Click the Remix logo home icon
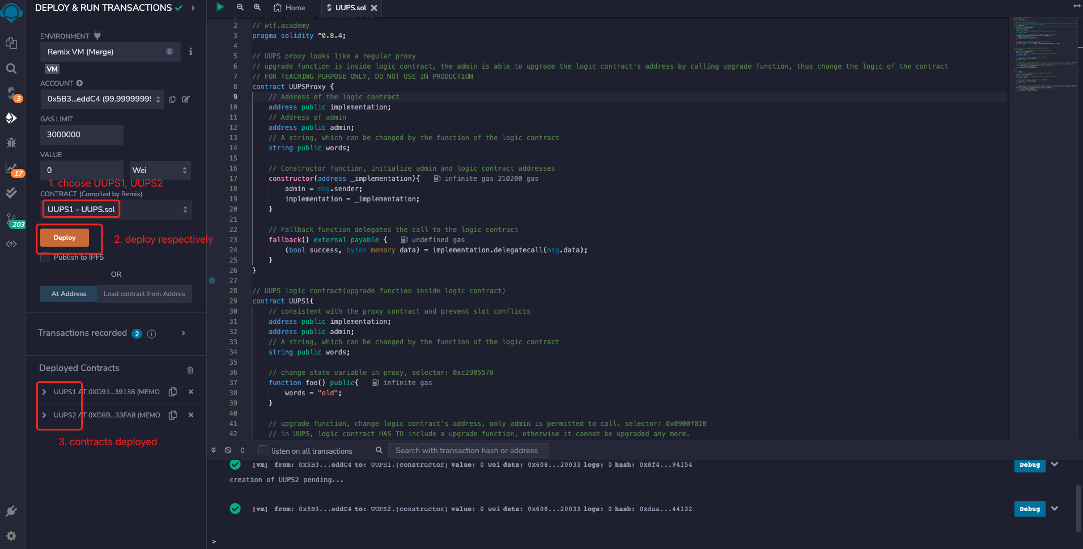1083x549 pixels. tap(12, 11)
